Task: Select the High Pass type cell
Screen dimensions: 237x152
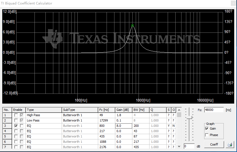Action: pyautogui.click(x=44, y=115)
